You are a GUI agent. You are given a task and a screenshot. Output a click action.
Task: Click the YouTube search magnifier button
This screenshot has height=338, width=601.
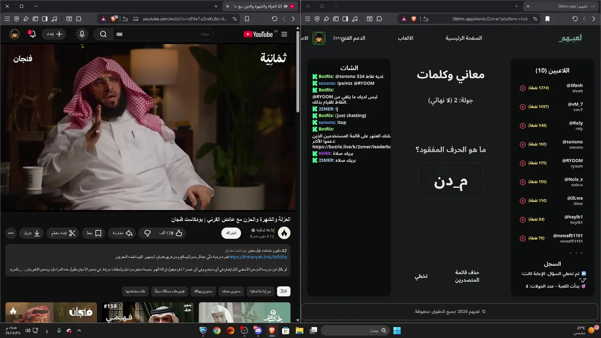(103, 34)
